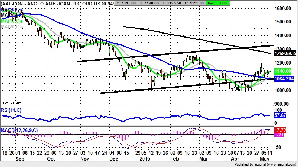Open the www.esignal.com published-by link
Image resolution: width=298 pixels, height=167 pixels.
(x=281, y=164)
